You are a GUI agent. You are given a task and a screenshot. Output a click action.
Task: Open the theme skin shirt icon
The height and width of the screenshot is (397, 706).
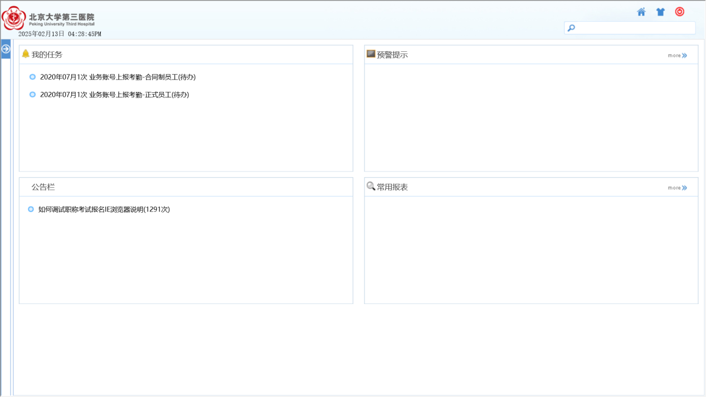point(660,12)
